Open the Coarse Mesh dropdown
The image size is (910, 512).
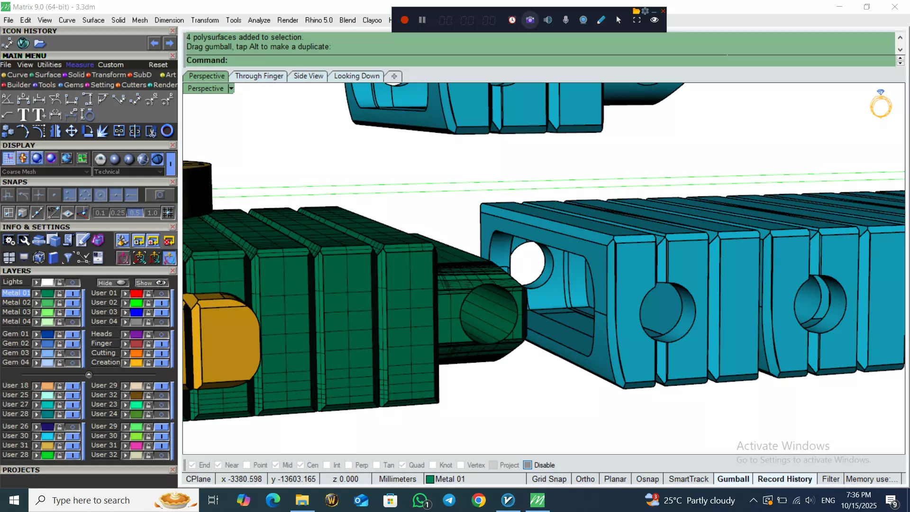click(45, 172)
